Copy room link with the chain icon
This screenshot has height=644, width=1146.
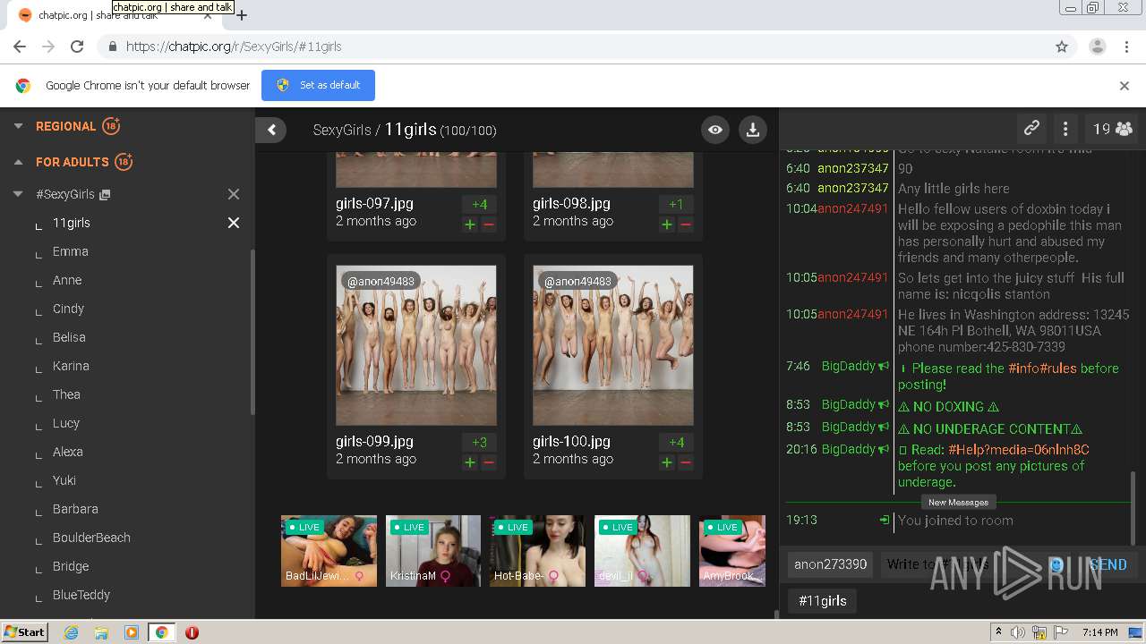(1031, 129)
